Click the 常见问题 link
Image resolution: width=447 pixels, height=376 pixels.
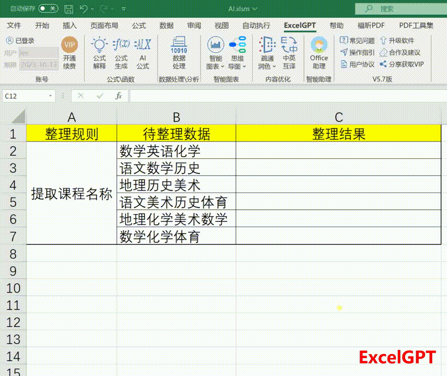tap(357, 41)
